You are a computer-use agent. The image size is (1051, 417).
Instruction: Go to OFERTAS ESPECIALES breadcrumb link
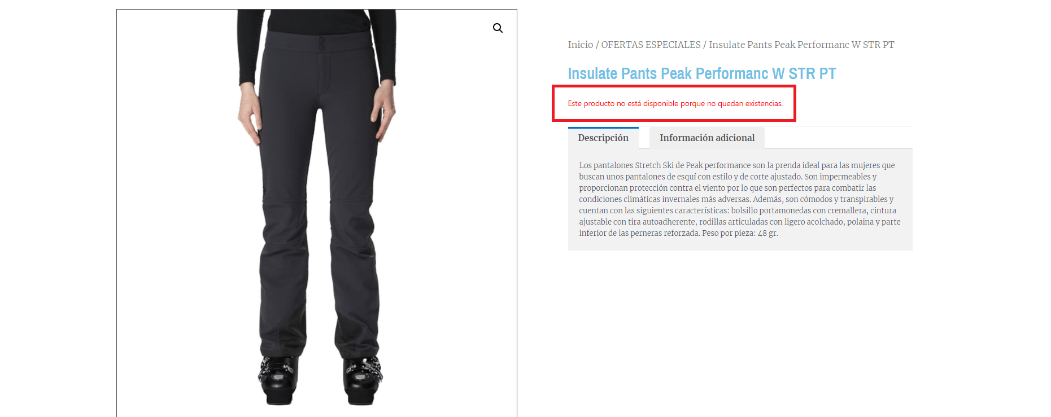651,45
